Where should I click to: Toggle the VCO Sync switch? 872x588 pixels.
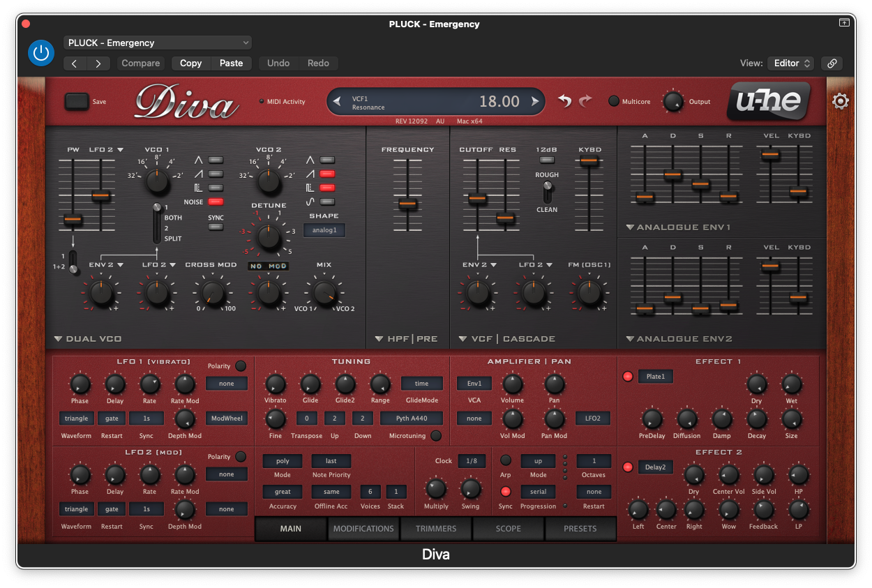pyautogui.click(x=216, y=227)
